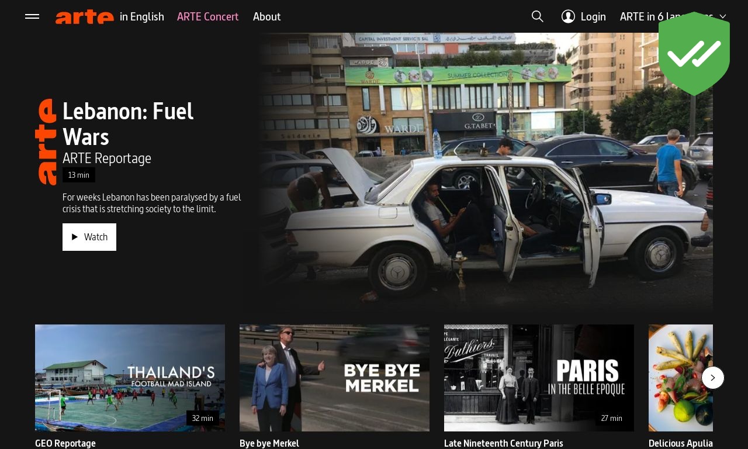The image size is (748, 449).
Task: Open the Lebanon: Fuel Wars title
Action: click(128, 123)
